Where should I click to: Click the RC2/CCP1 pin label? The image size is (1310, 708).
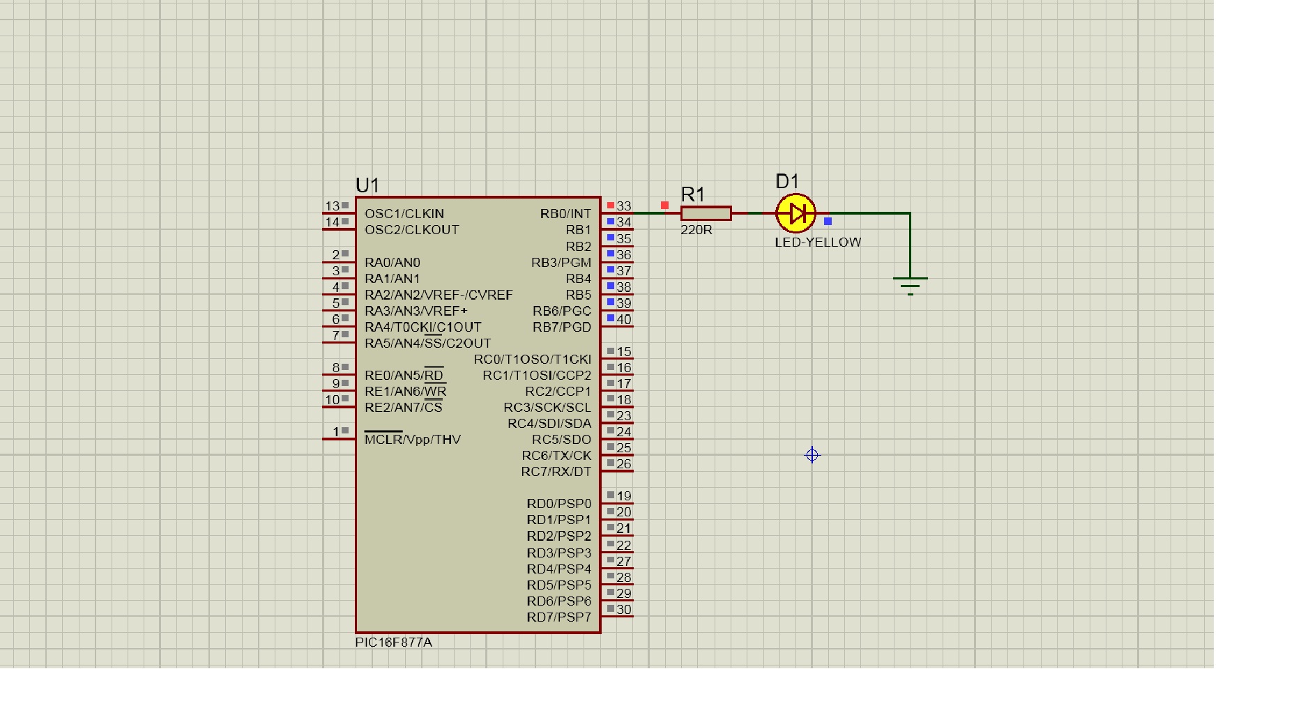(x=558, y=392)
